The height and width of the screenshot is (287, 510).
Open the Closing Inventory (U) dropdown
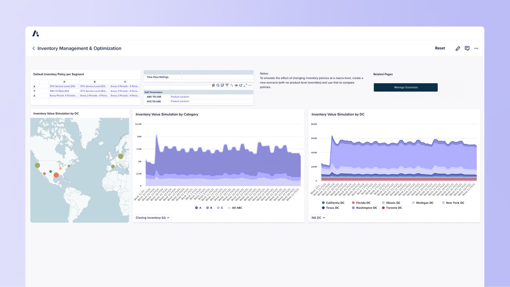coord(152,217)
